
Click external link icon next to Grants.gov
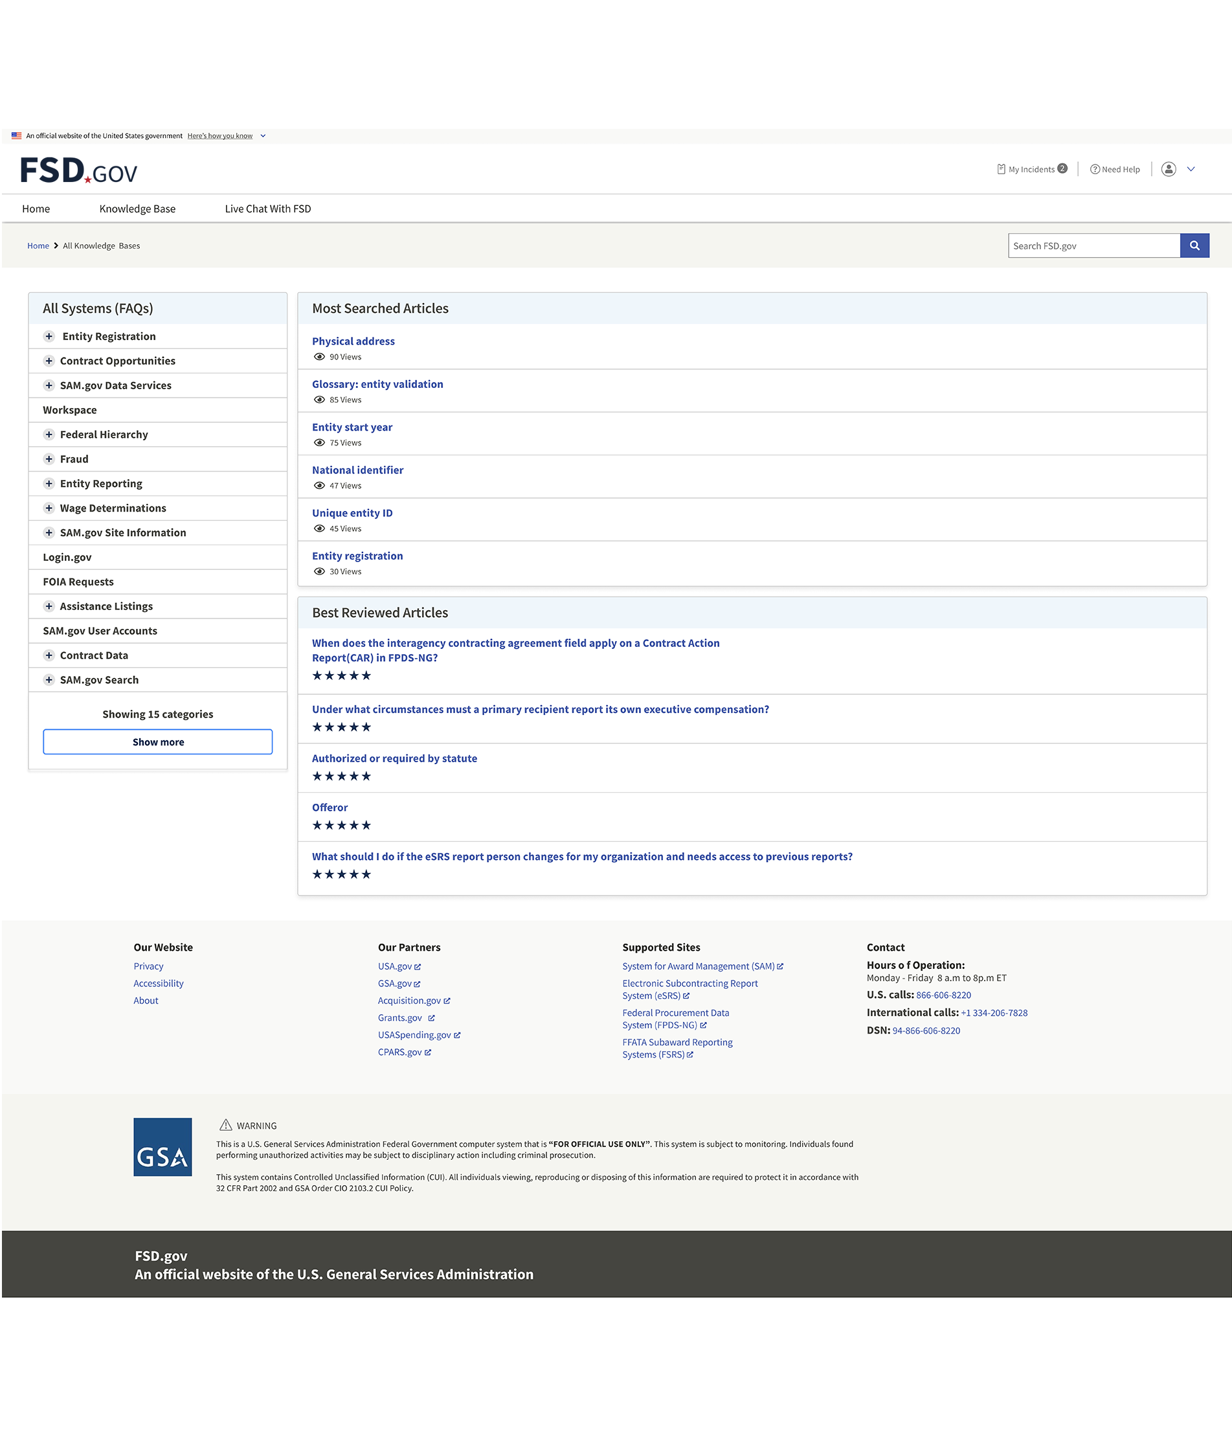point(432,1018)
